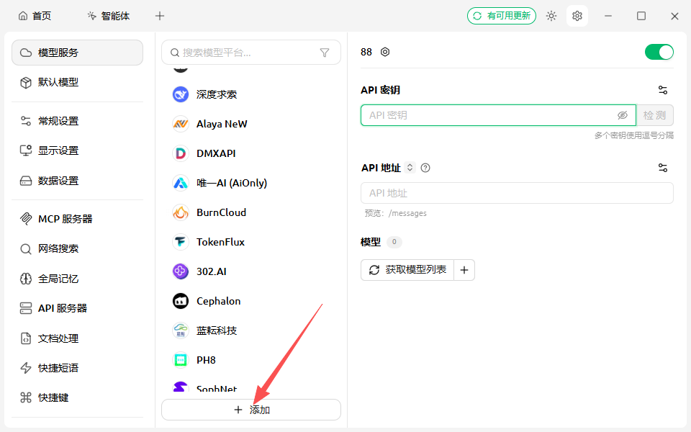Toggle the sun theme icon

(x=551, y=16)
